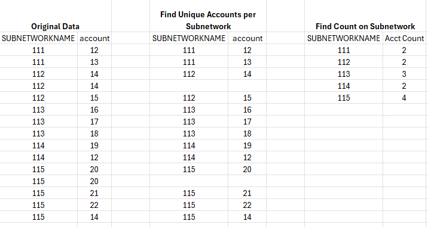The width and height of the screenshot is (428, 227).
Task: Select subnetwork 114 beside account 19 in Original Data
Action: pyautogui.click(x=38, y=145)
